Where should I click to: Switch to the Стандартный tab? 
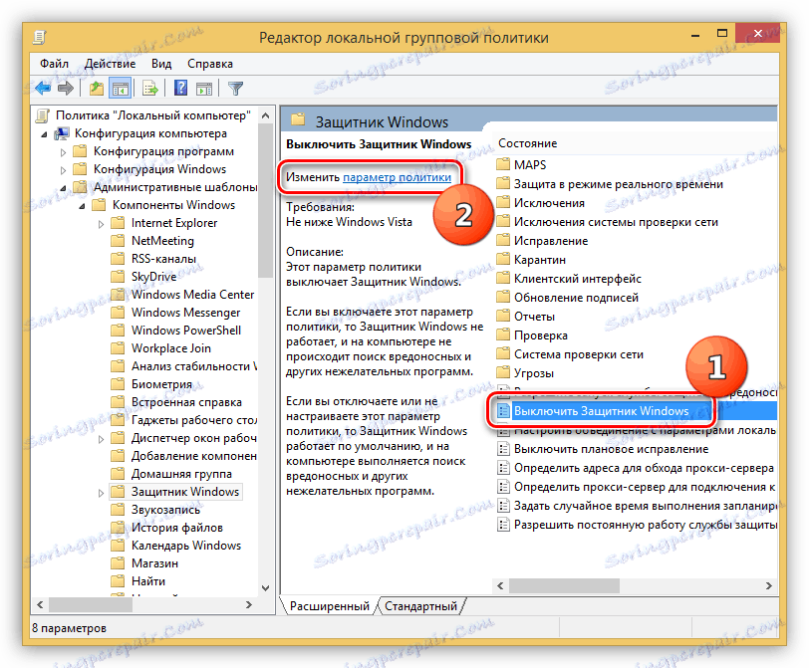tap(420, 606)
